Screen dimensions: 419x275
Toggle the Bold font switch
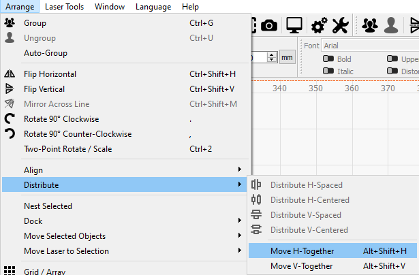pyautogui.click(x=328, y=59)
